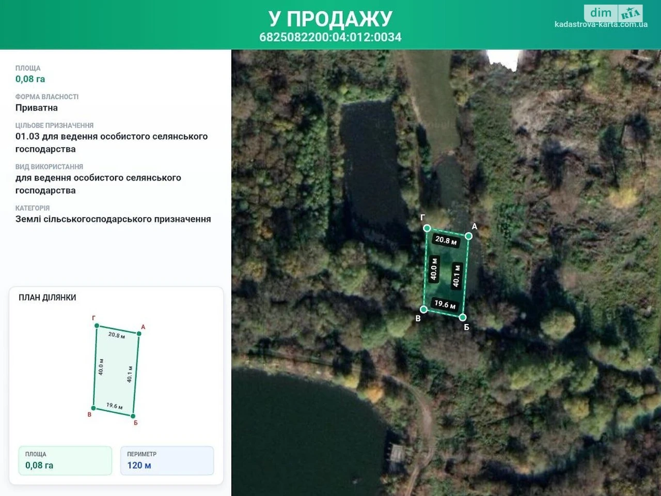Click the 'ВИД ВИКОРИСТАННЯ' label
The width and height of the screenshot is (661, 496).
[x=49, y=167]
